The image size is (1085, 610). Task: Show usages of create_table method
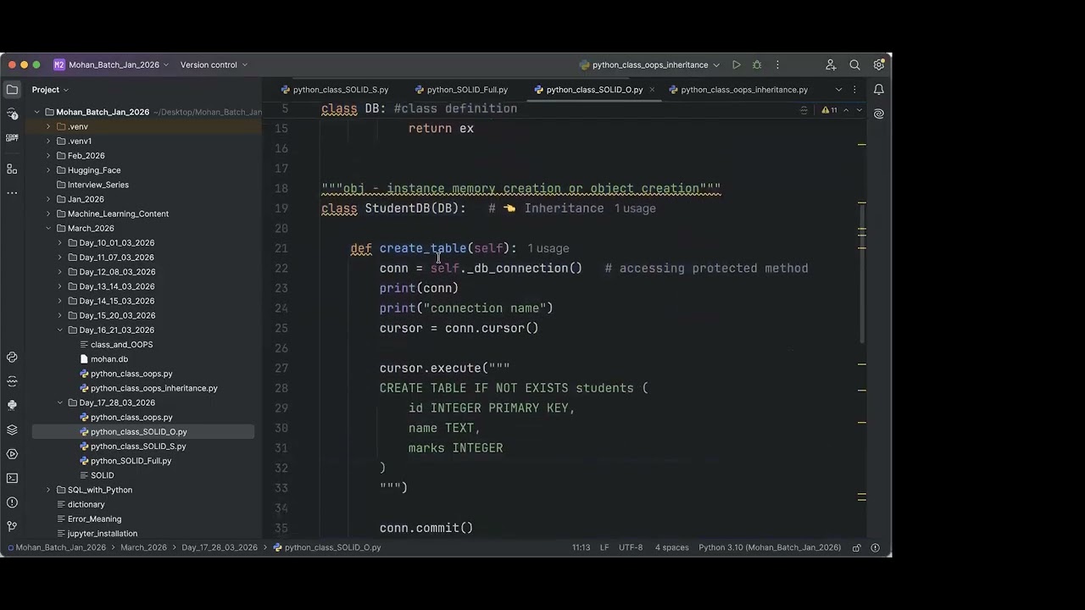click(548, 249)
